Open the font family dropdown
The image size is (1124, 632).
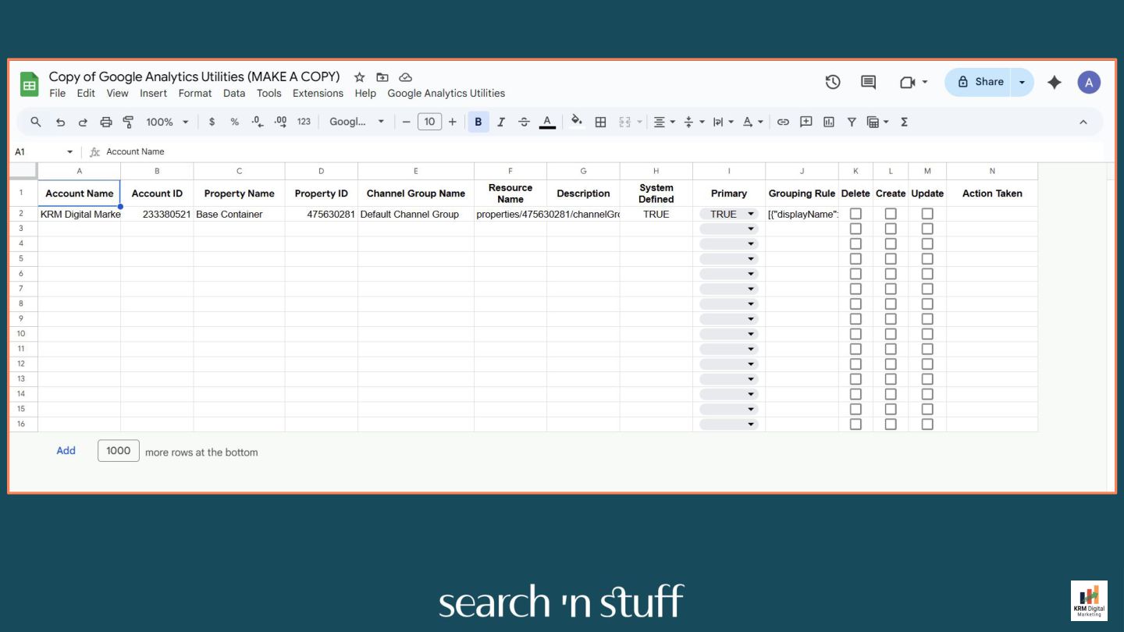[x=357, y=122]
